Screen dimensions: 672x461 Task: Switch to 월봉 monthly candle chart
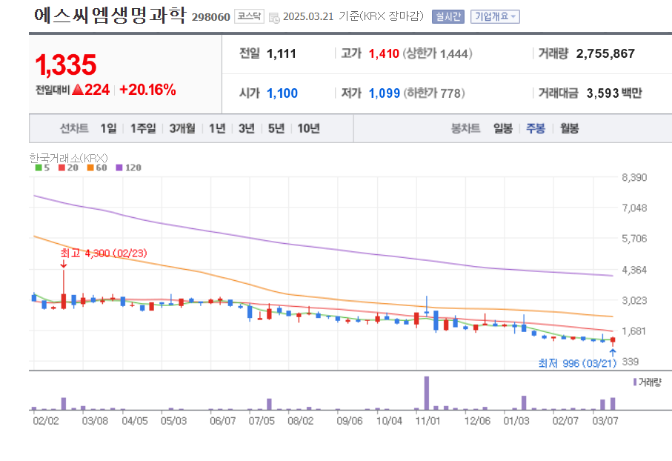569,128
